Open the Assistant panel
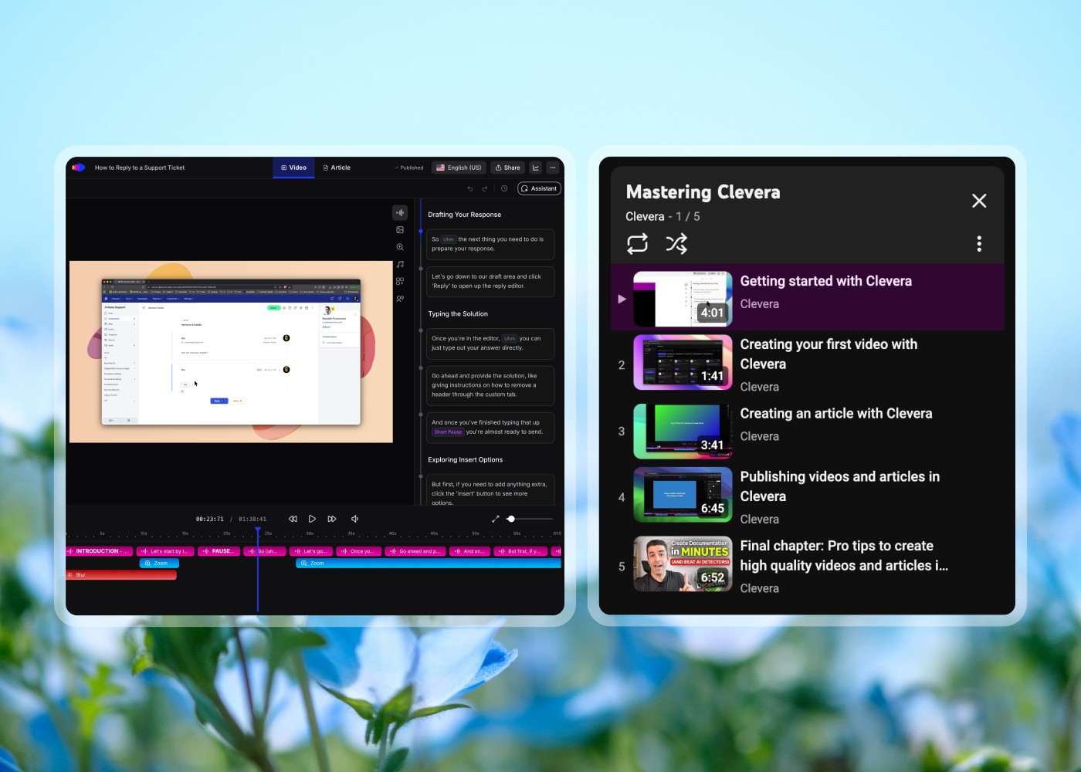The height and width of the screenshot is (772, 1081). [539, 188]
